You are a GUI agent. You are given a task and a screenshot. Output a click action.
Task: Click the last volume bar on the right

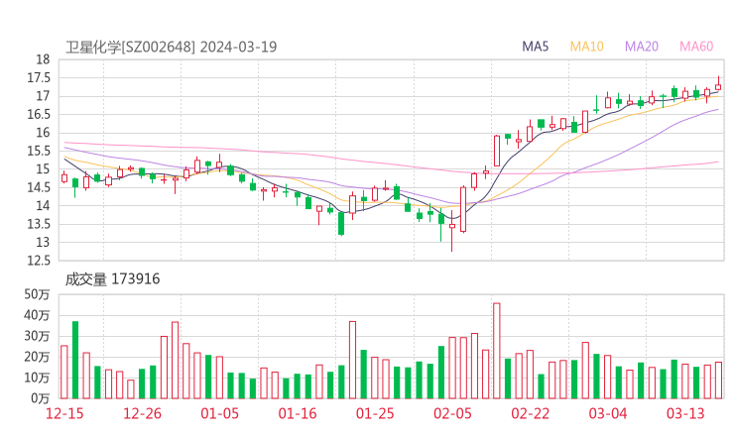(718, 381)
